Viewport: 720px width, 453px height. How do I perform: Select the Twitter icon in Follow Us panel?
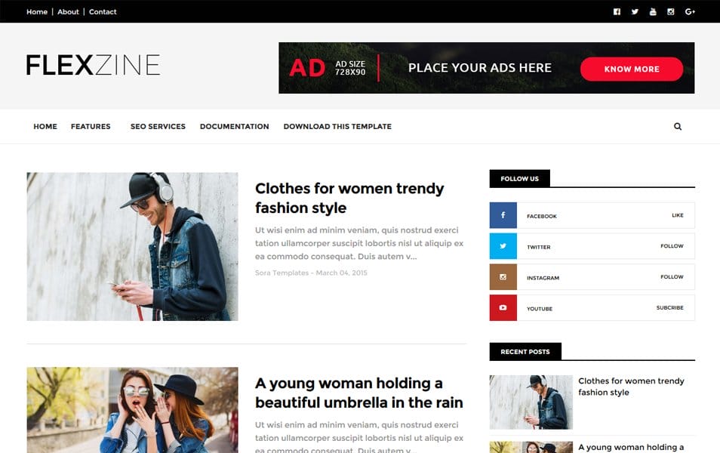[503, 246]
